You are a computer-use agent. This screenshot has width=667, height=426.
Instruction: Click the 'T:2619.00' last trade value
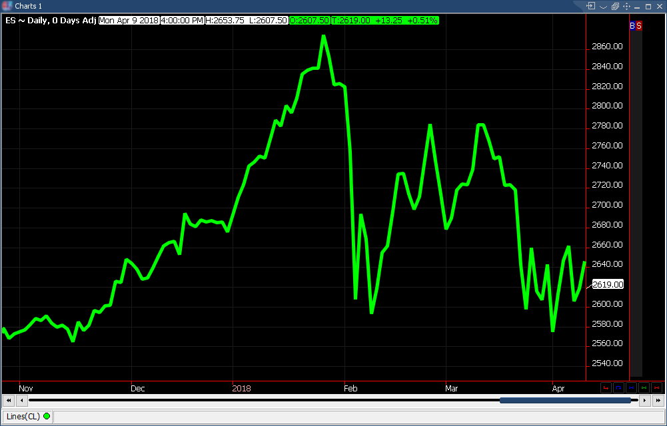point(351,21)
